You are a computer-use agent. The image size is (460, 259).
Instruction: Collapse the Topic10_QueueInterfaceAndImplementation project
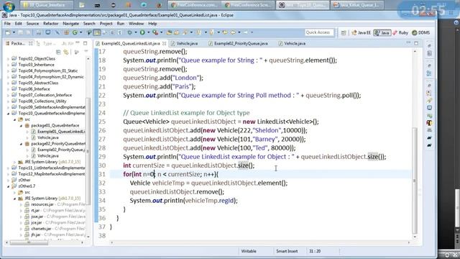click(8, 114)
